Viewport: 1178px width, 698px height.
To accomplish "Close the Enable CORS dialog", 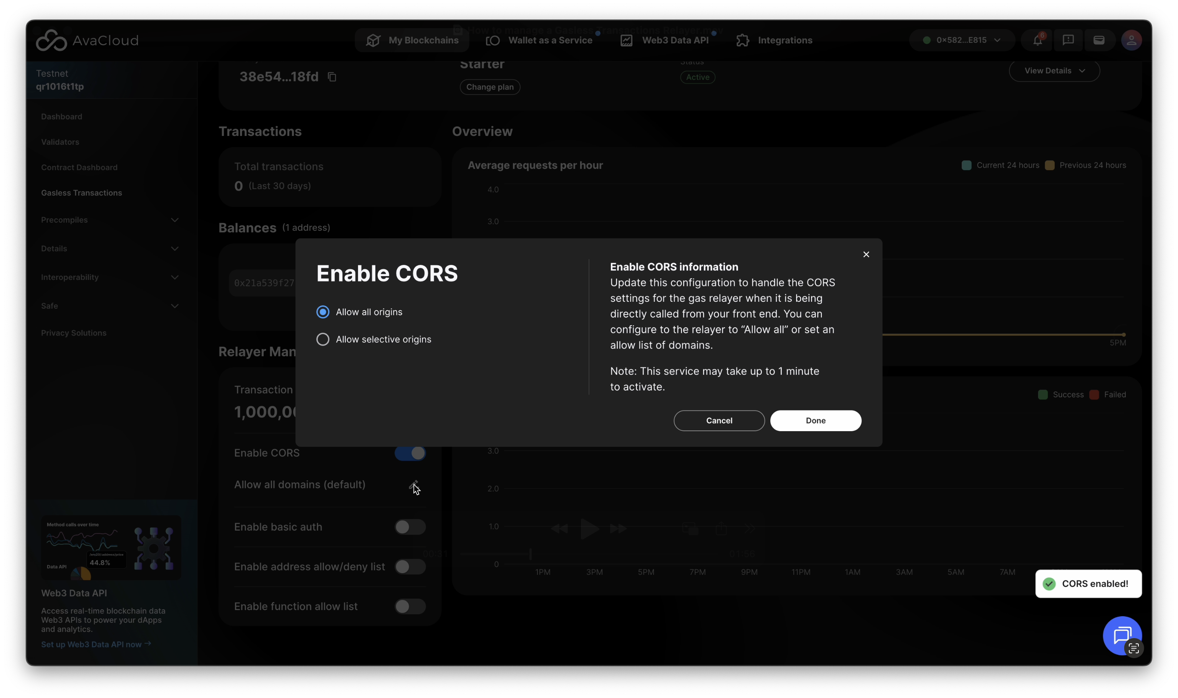I will [x=866, y=255].
